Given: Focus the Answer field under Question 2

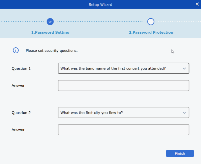Looking at the screenshot, I should (x=123, y=130).
